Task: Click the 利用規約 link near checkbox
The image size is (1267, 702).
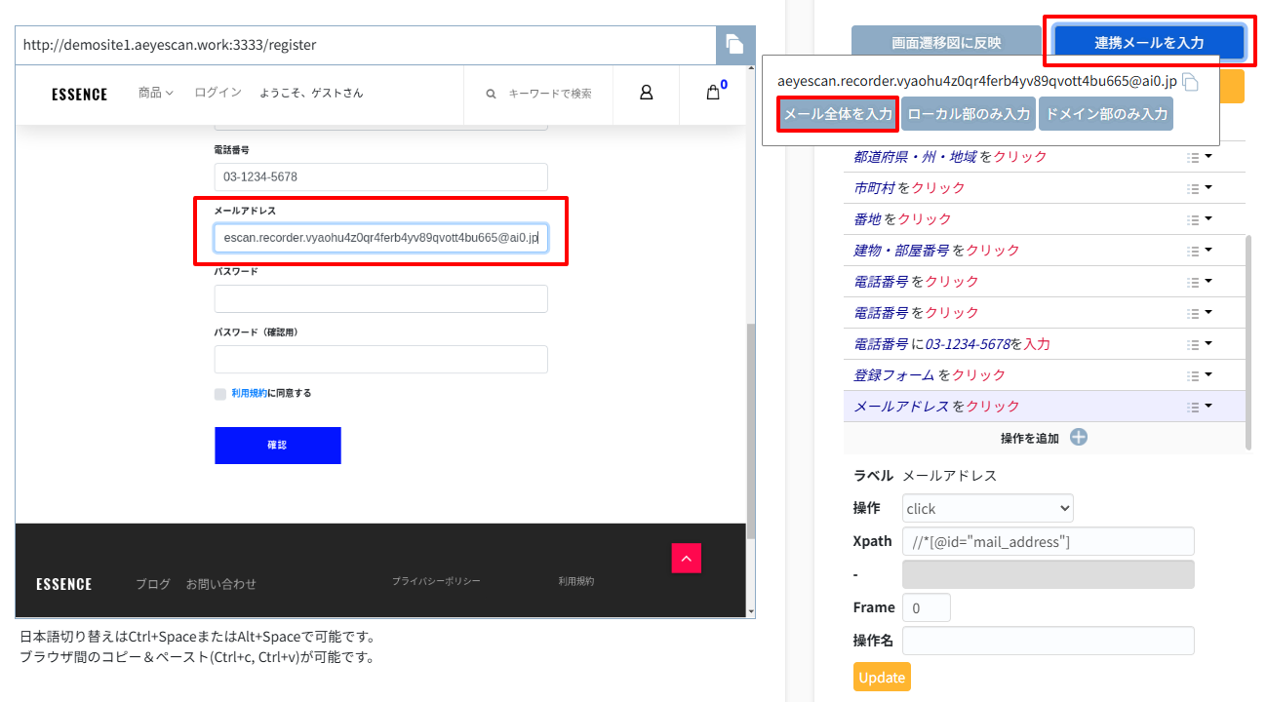Action: (x=249, y=394)
